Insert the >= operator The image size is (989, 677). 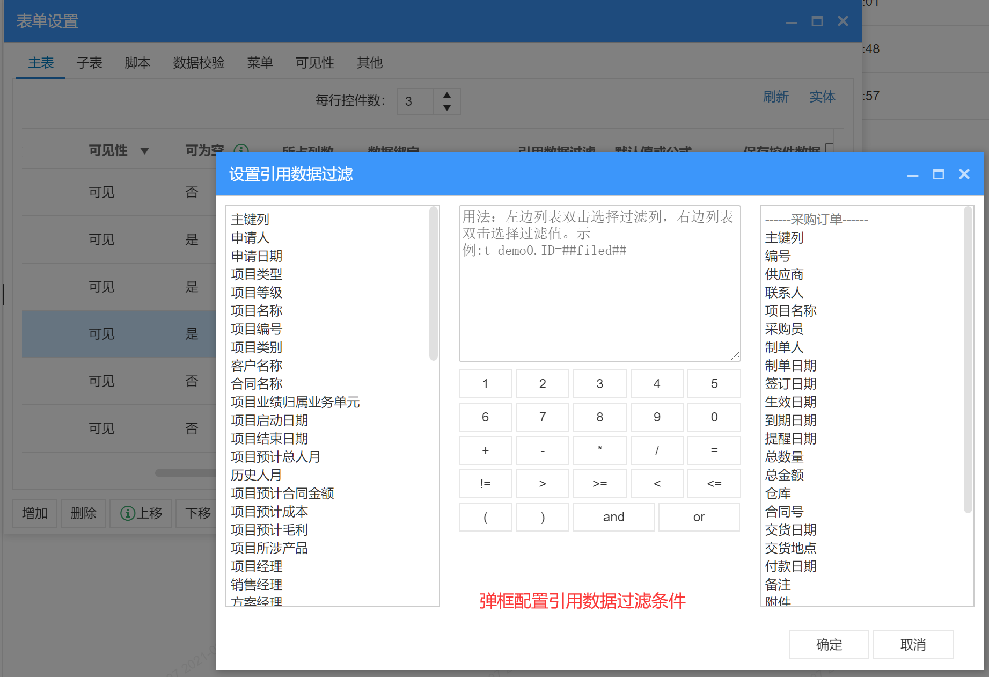(x=599, y=484)
